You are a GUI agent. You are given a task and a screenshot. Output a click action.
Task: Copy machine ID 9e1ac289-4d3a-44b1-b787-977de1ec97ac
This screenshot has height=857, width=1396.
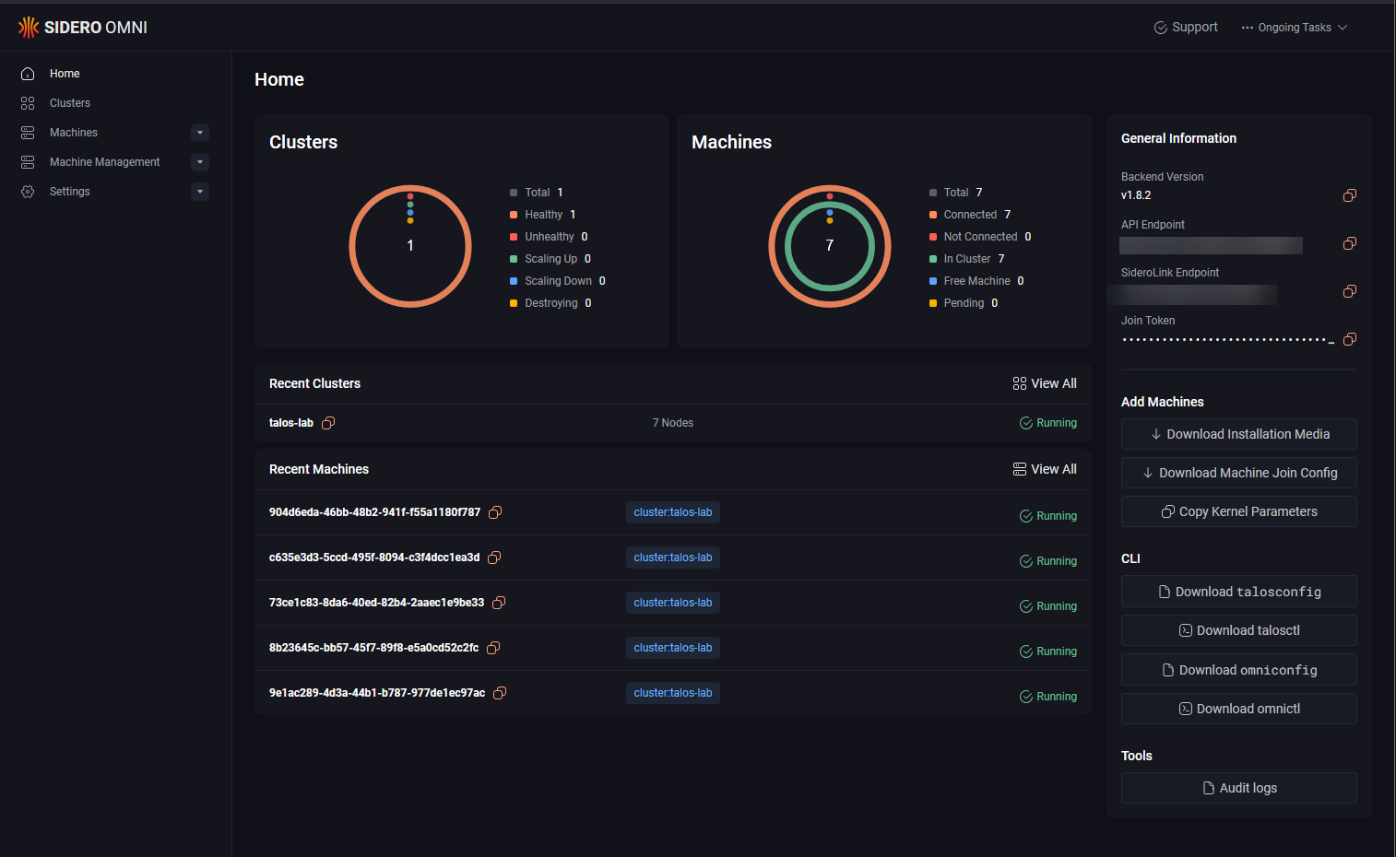(500, 693)
